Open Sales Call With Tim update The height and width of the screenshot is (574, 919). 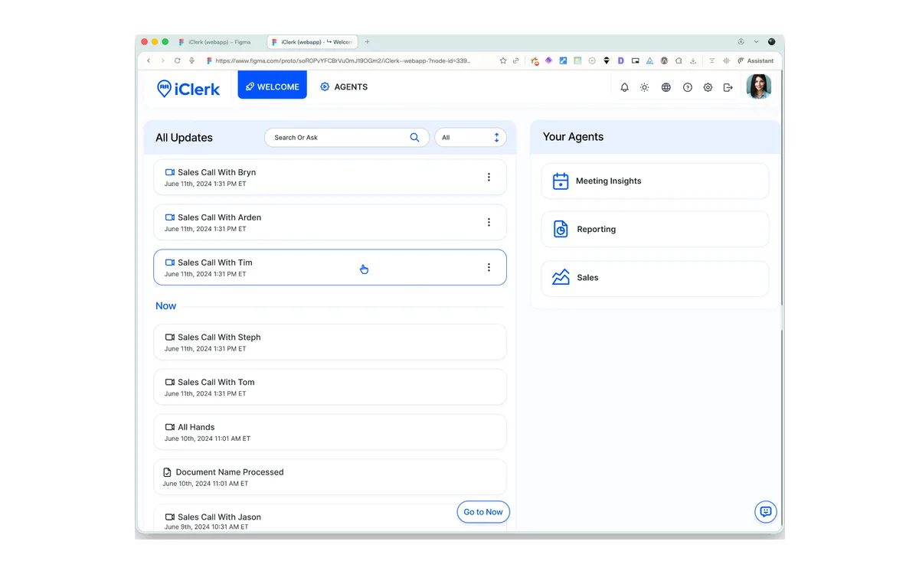point(330,268)
